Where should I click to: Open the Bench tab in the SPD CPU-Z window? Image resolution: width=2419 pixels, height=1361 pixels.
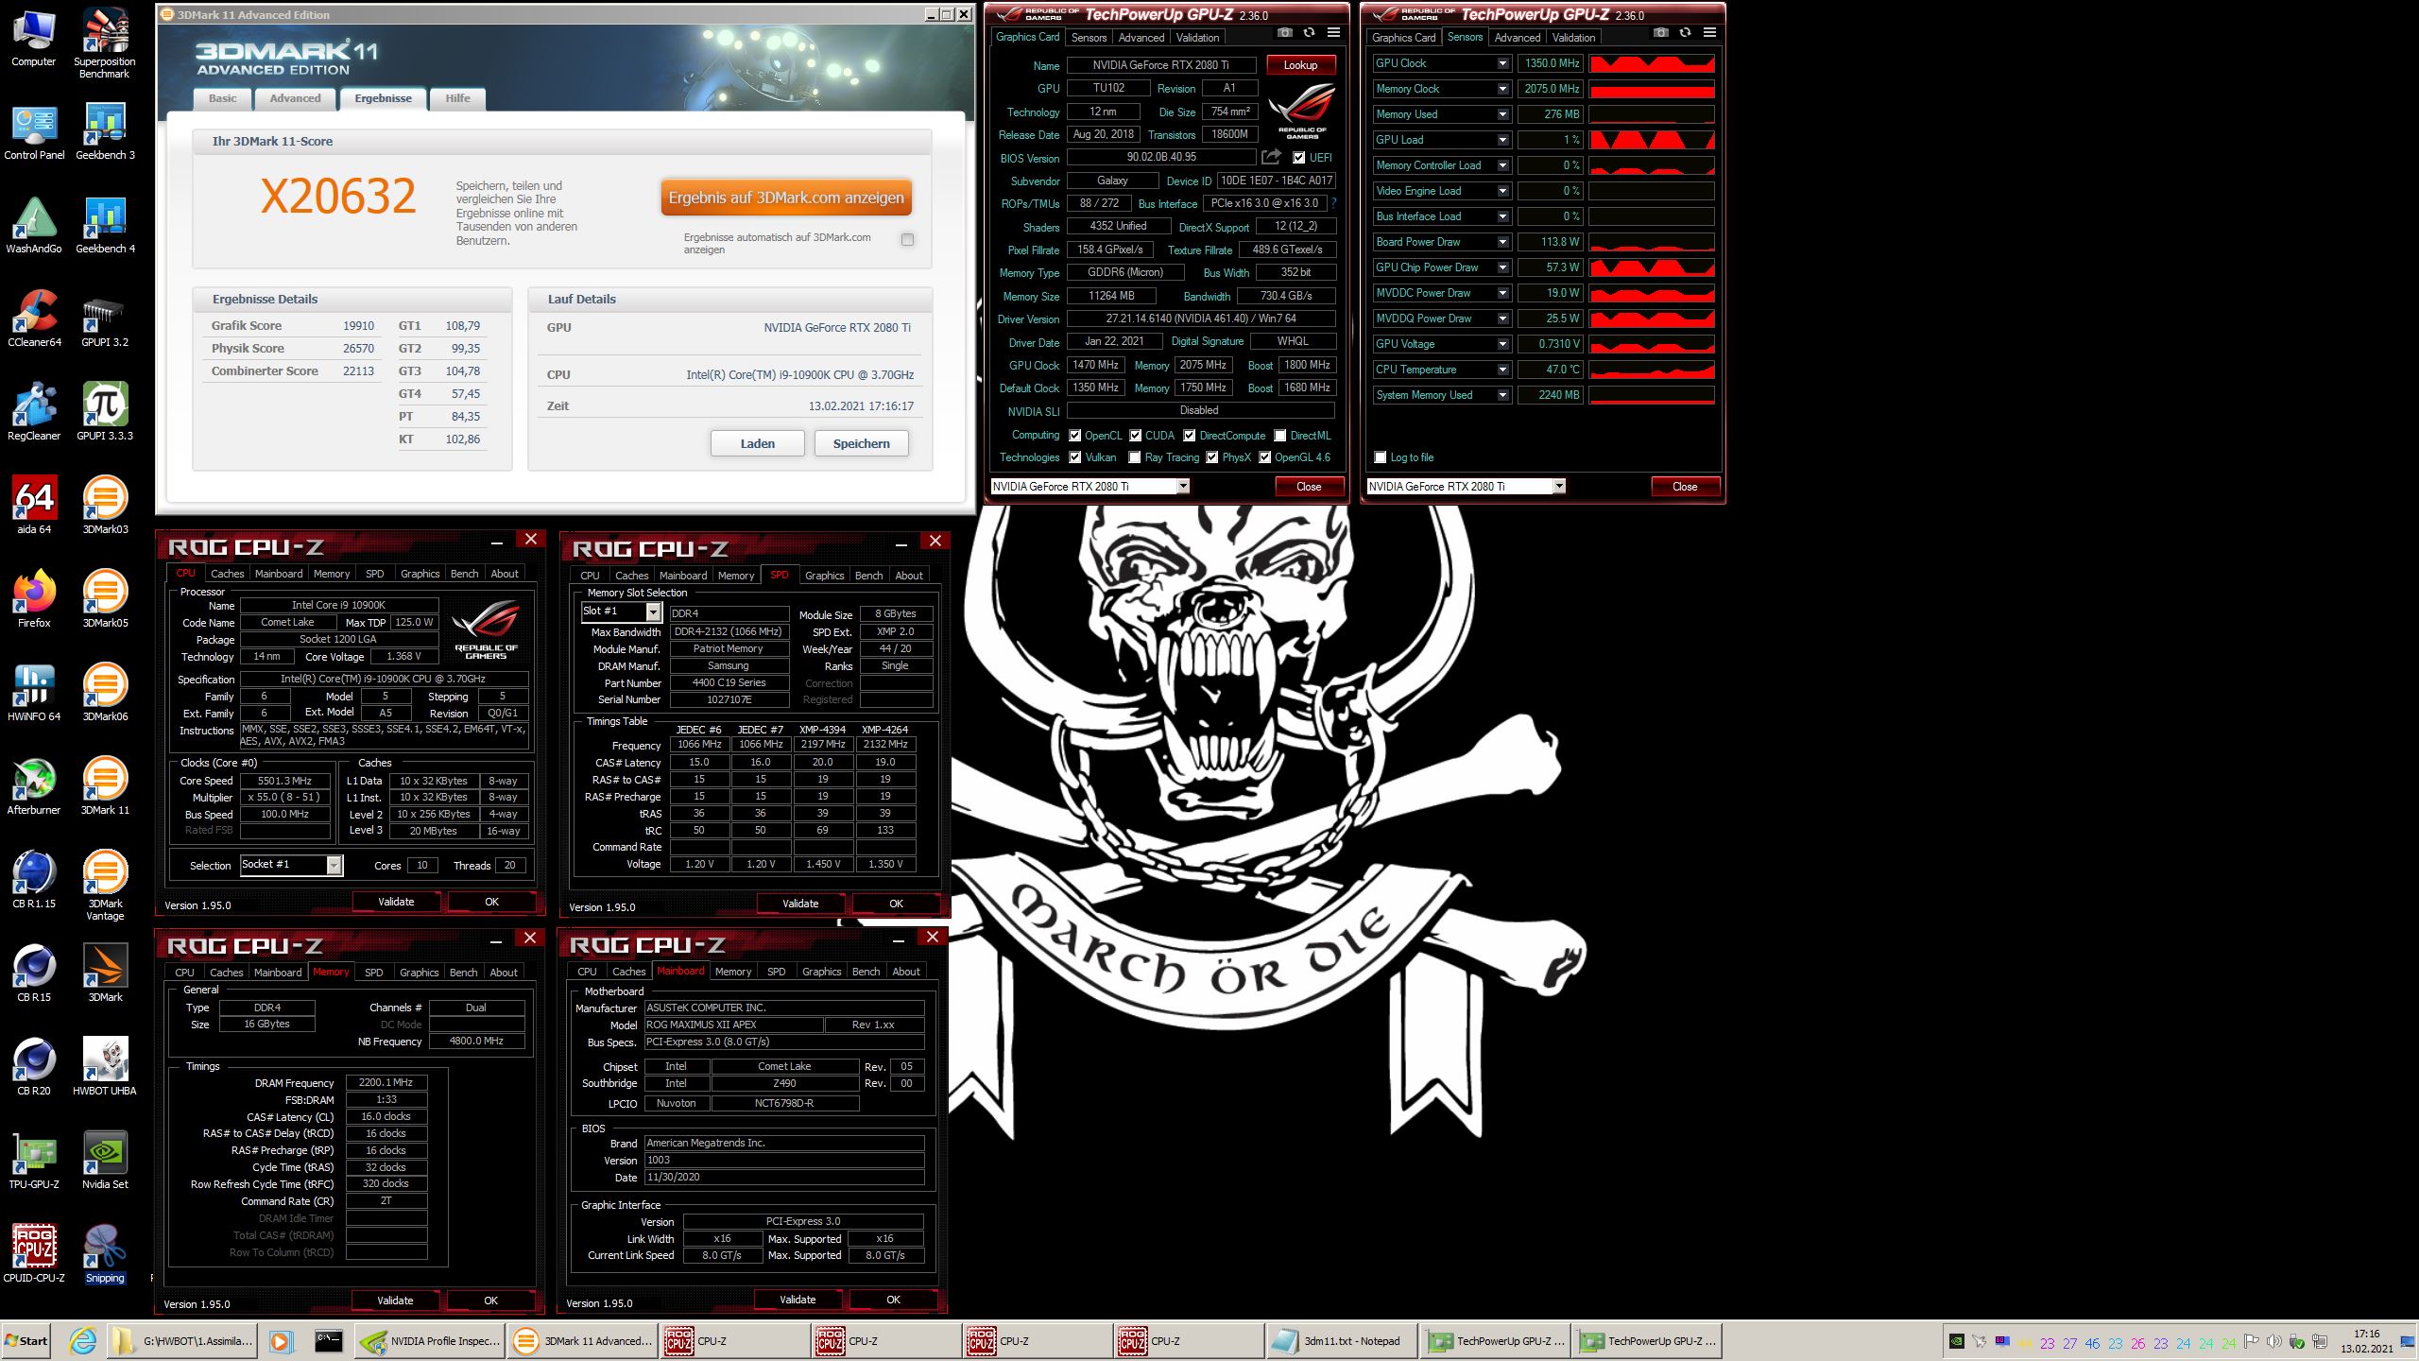[868, 576]
